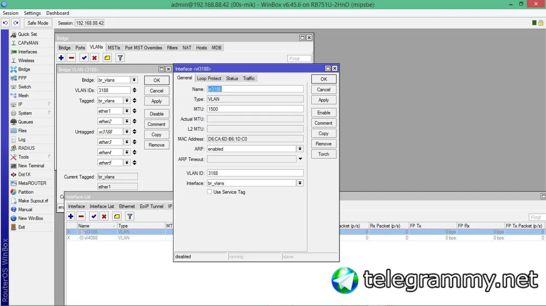Open Tagged ether1 dropdown arrow
546x306 pixels.
point(127,111)
